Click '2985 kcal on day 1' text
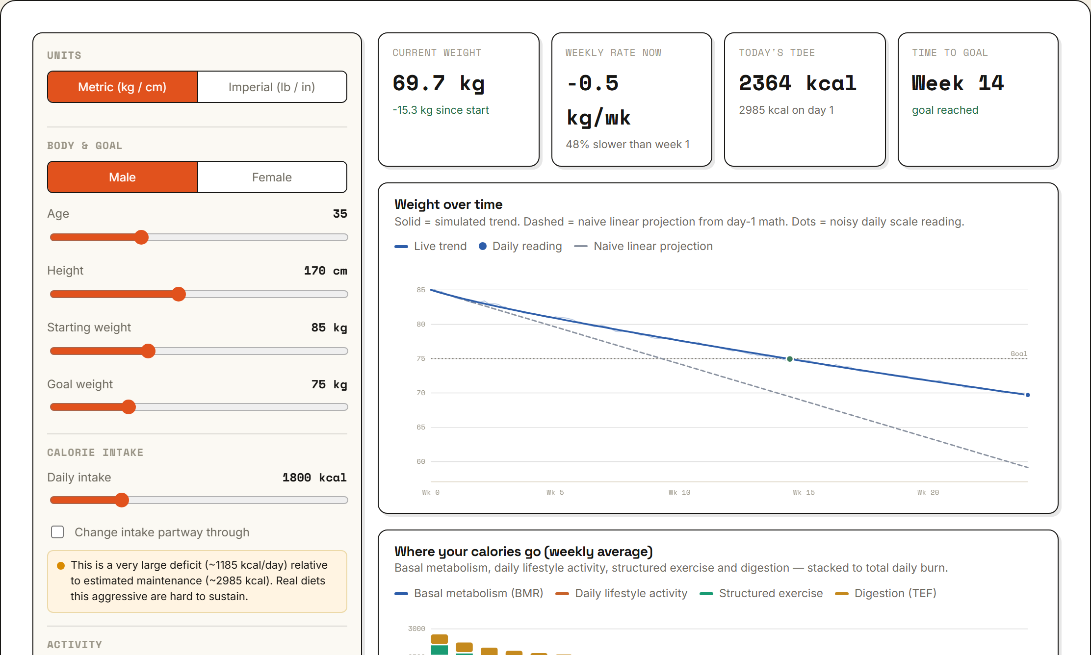 [x=786, y=110]
